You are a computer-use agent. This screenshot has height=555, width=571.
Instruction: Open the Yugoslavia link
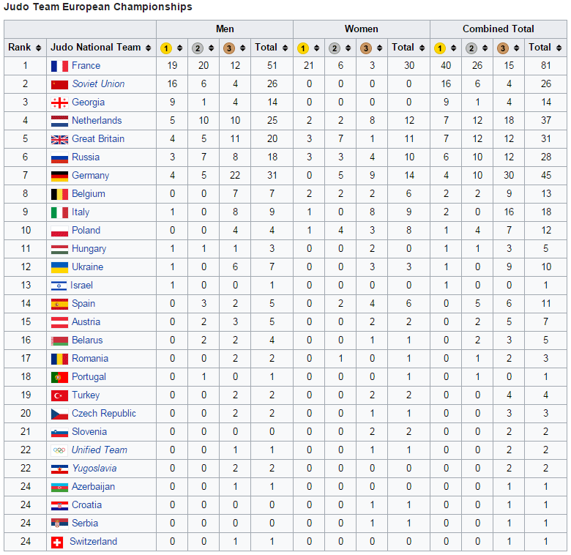click(94, 469)
